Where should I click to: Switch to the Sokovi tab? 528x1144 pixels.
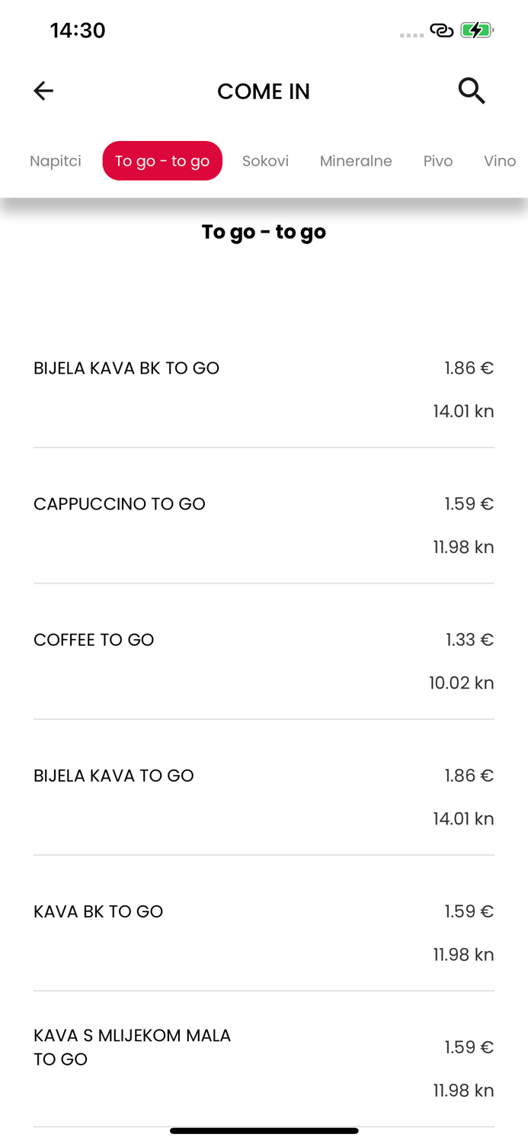click(x=265, y=161)
